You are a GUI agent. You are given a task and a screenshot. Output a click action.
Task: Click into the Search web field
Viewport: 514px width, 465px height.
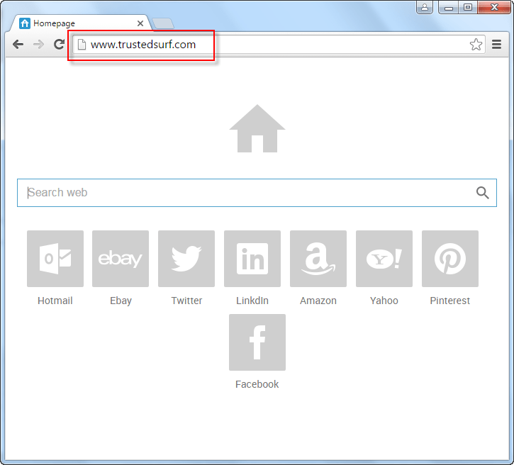(257, 193)
